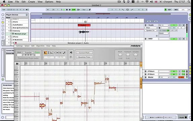The image size is (193, 121).
Task: Select the red 1-Audio clip
Action: click(84, 25)
